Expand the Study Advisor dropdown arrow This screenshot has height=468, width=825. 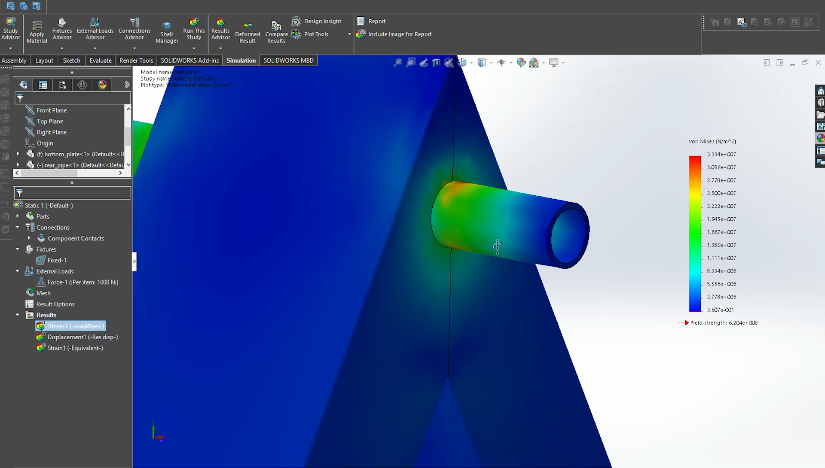(x=10, y=48)
